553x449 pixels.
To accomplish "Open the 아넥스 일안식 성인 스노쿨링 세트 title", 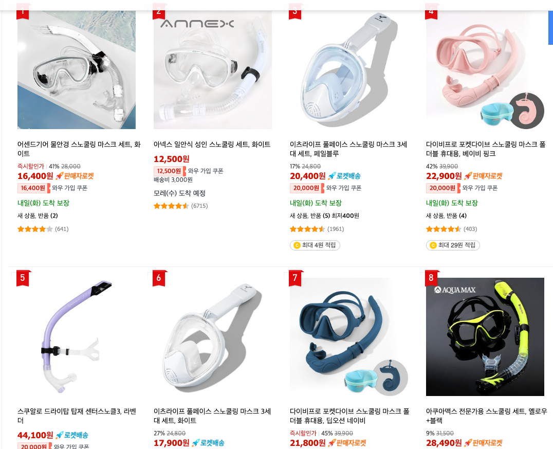I will click(x=212, y=145).
